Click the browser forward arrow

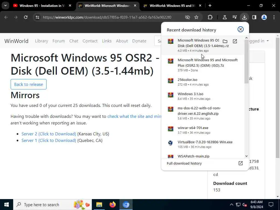(16, 17)
